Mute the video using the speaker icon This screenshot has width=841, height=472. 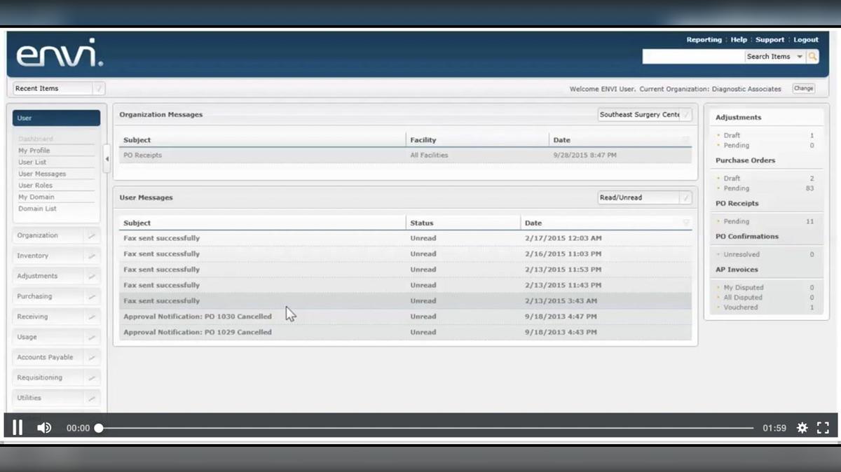click(44, 427)
